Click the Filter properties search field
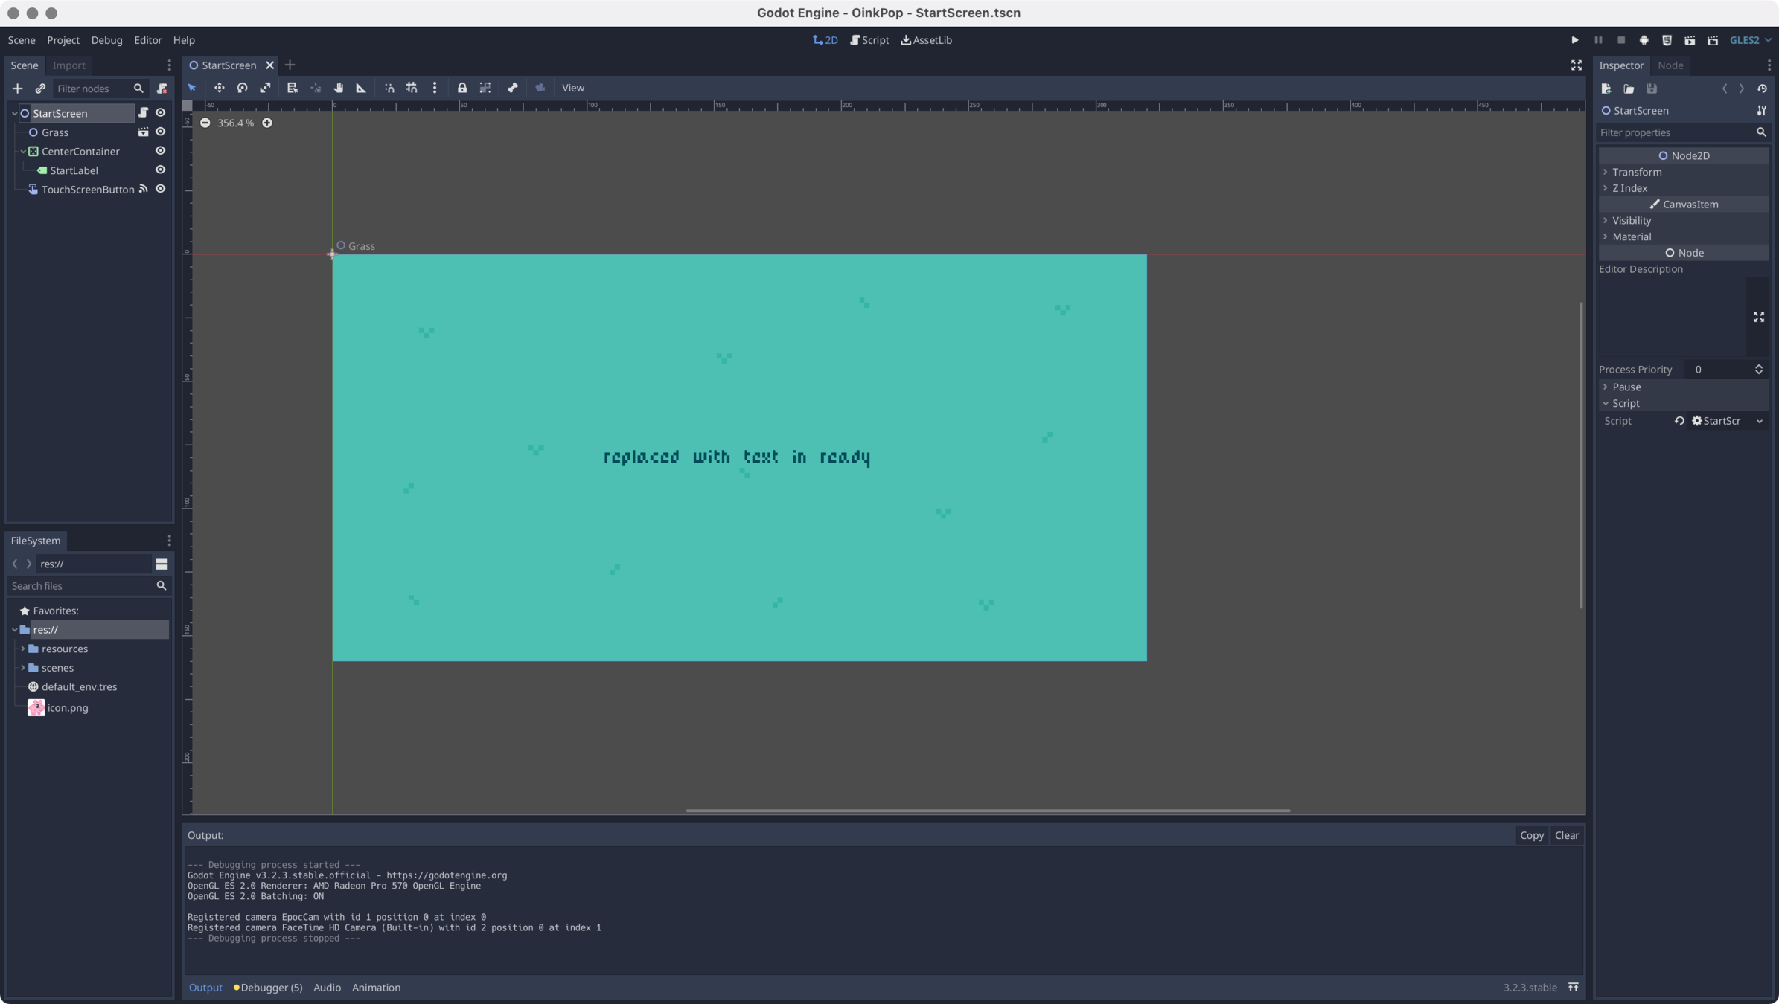 click(x=1675, y=132)
